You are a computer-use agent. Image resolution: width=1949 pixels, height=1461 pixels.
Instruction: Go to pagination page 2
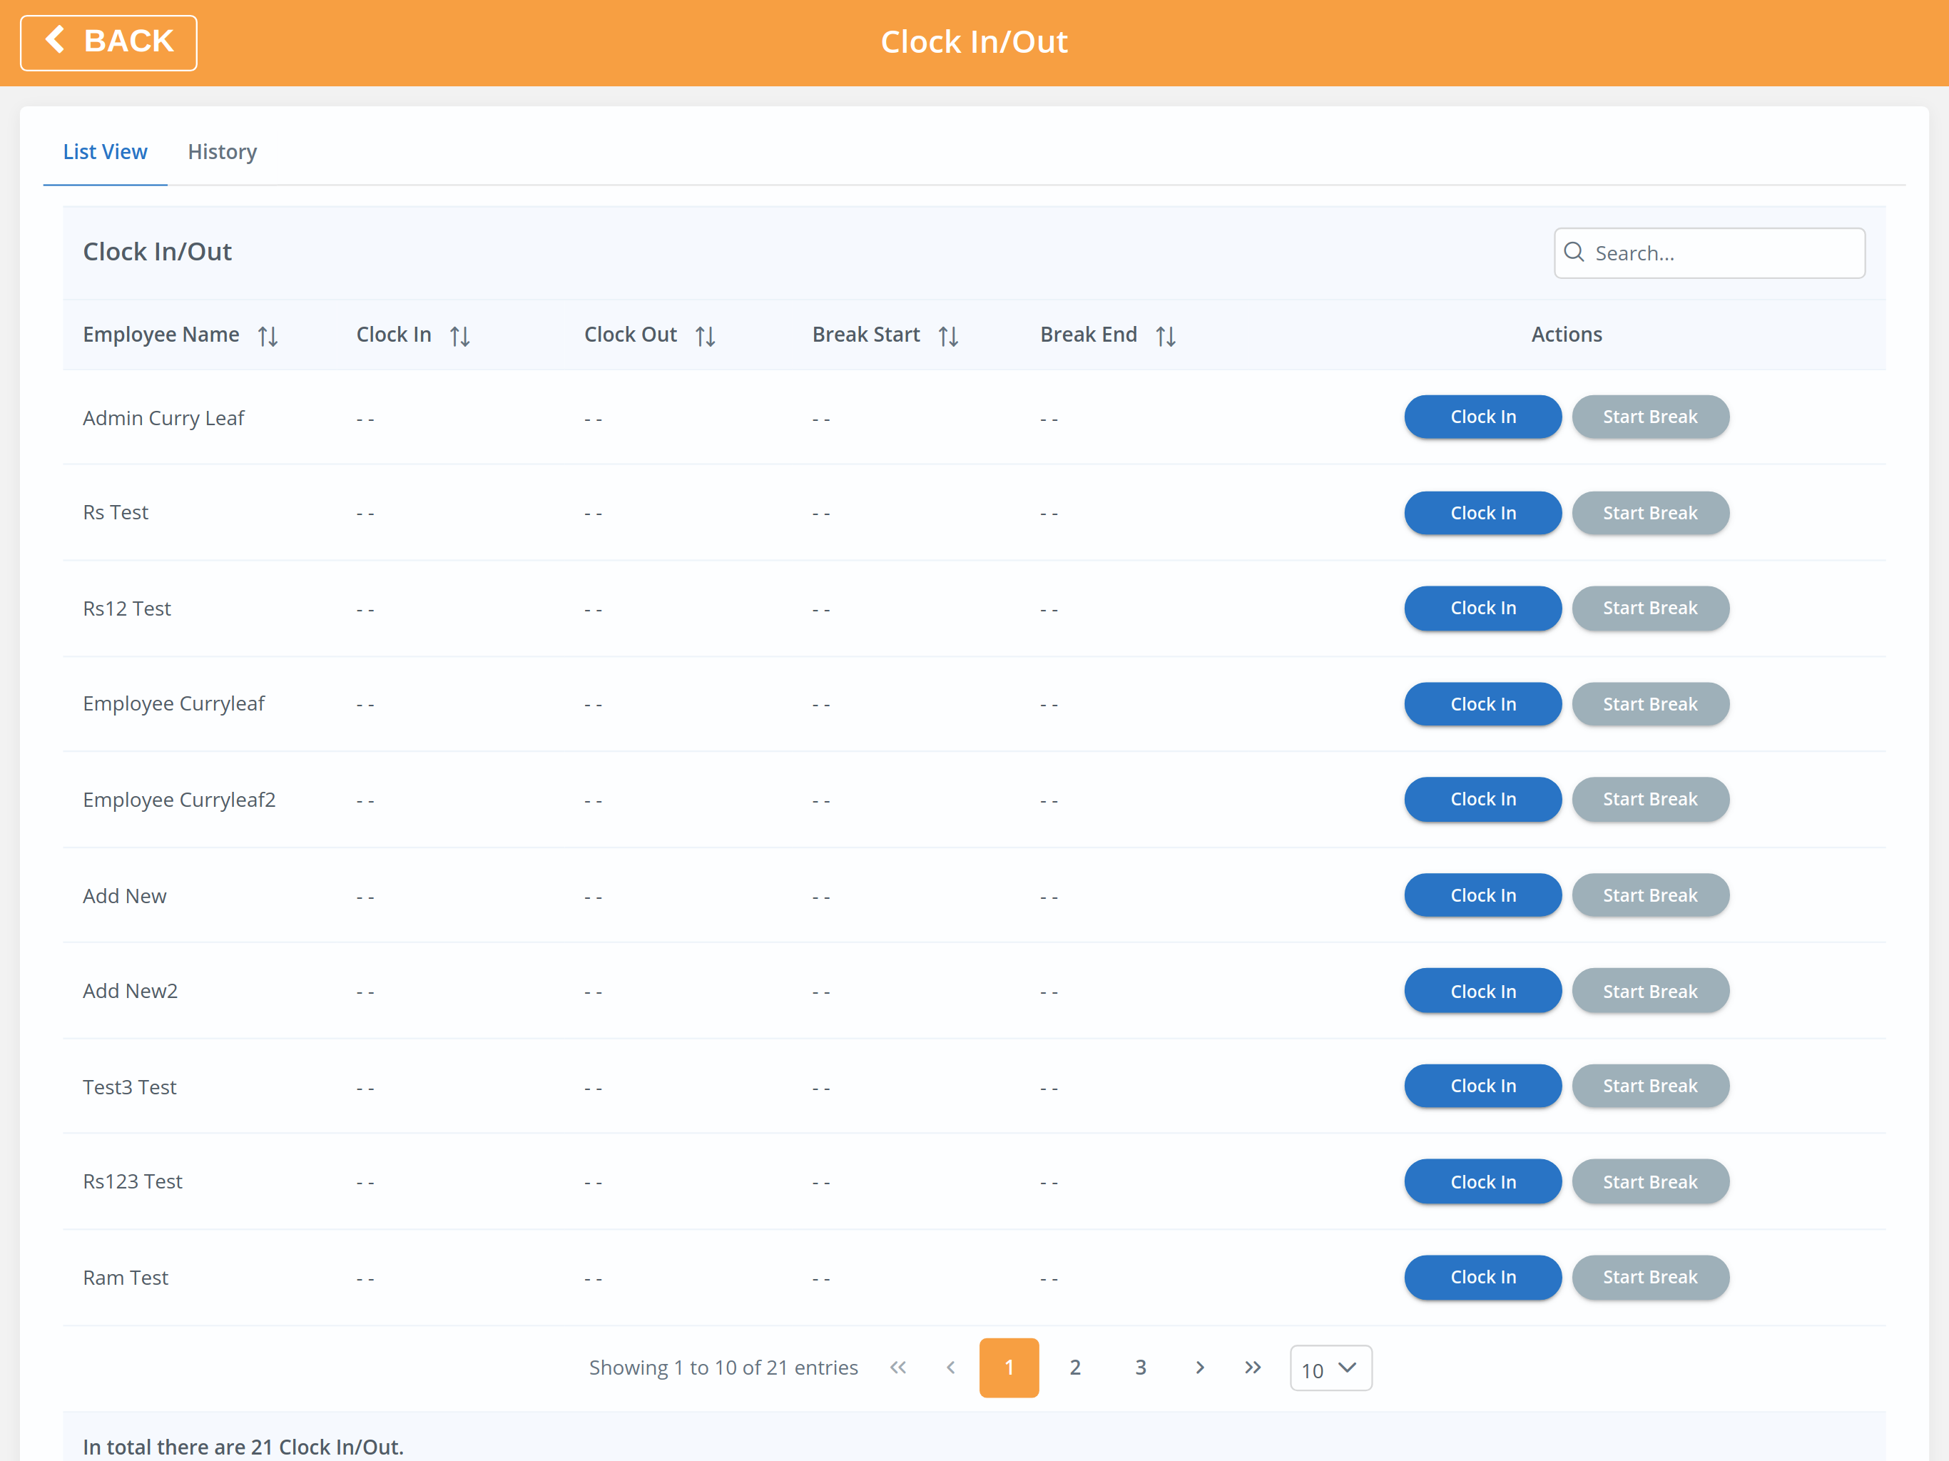(1075, 1368)
